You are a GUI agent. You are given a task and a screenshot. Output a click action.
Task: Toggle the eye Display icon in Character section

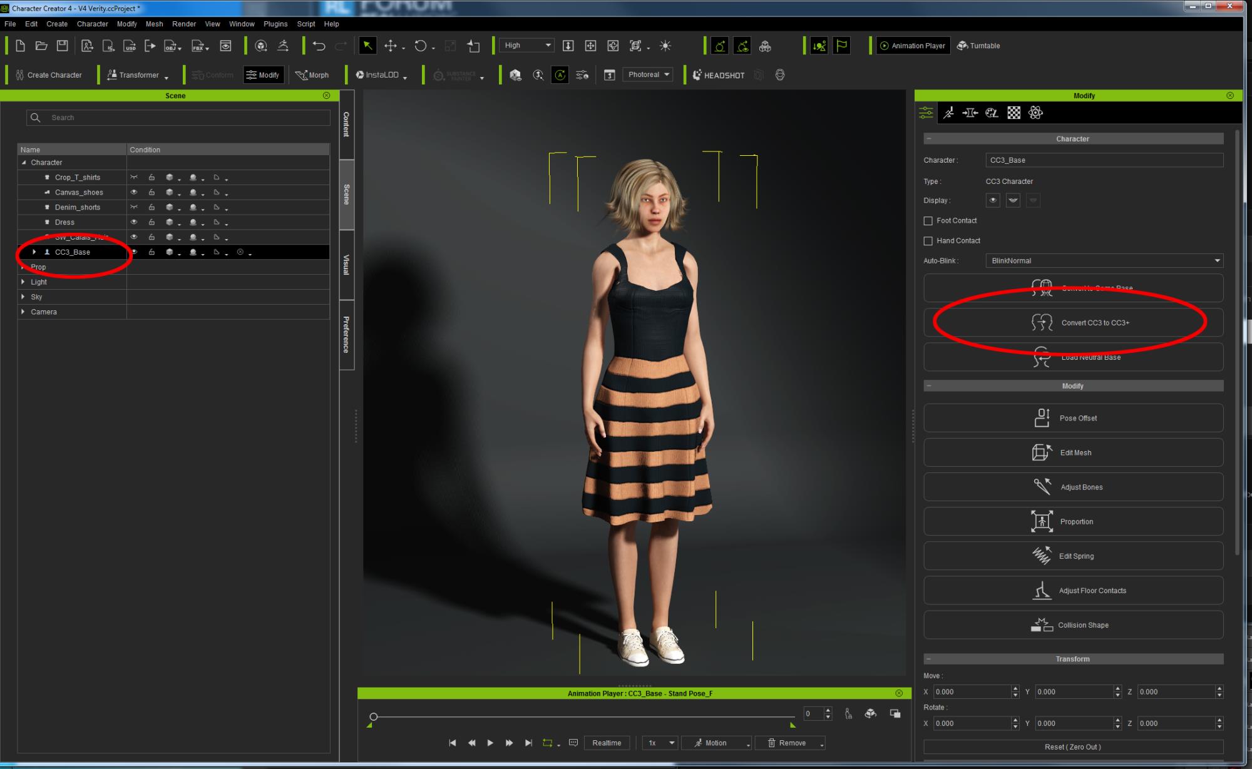[993, 200]
